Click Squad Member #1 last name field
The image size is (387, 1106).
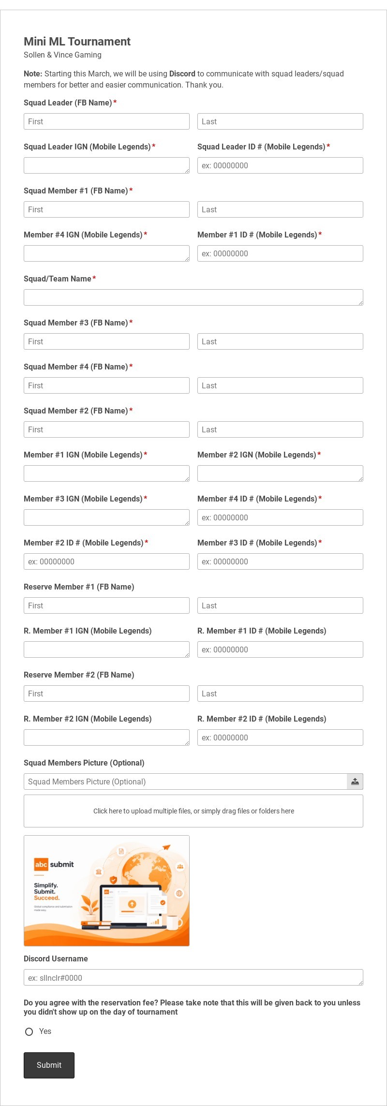[x=280, y=209]
